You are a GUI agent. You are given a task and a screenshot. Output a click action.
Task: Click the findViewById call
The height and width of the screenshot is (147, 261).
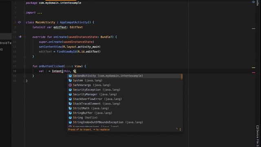[66, 52]
